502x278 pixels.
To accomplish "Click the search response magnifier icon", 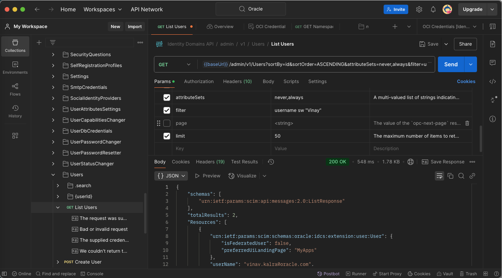I will 461,176.
